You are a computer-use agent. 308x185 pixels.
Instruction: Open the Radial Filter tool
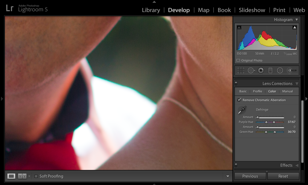(x=280, y=70)
